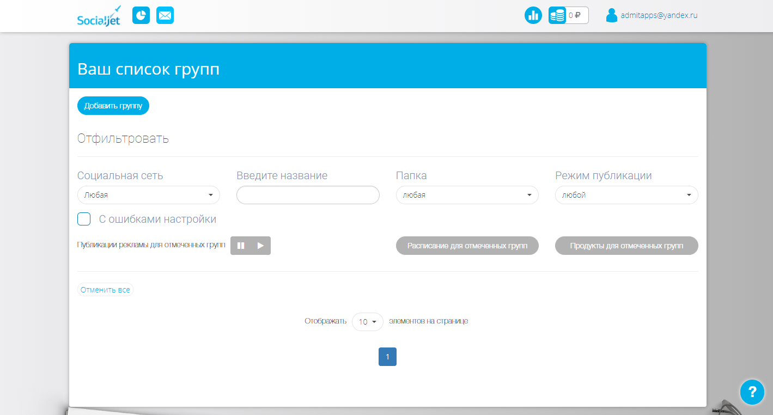The image size is (773, 415).
Task: Click the "Отфильтровать" section heading
Action: [123, 138]
